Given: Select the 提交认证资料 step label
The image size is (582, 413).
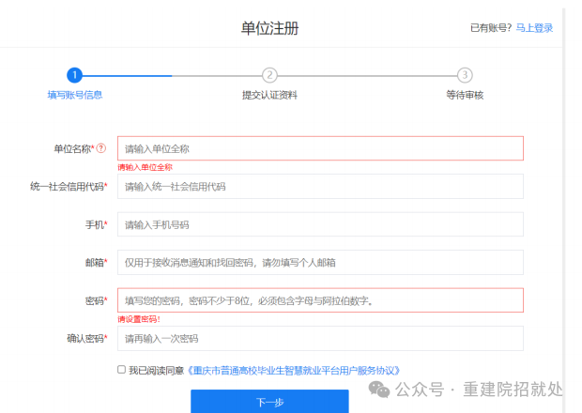Looking at the screenshot, I should tap(269, 95).
